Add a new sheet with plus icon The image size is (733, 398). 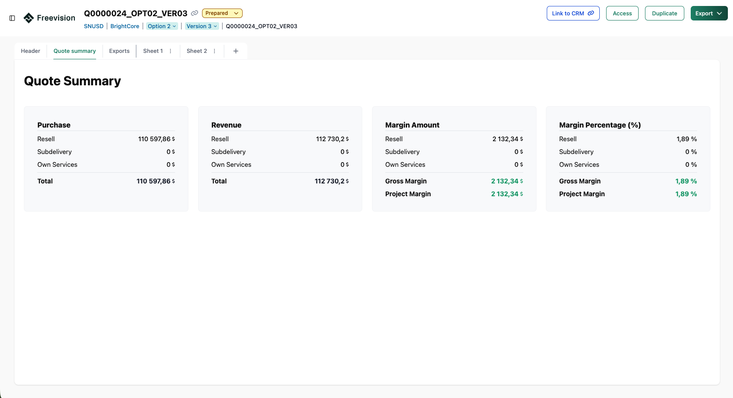click(236, 51)
